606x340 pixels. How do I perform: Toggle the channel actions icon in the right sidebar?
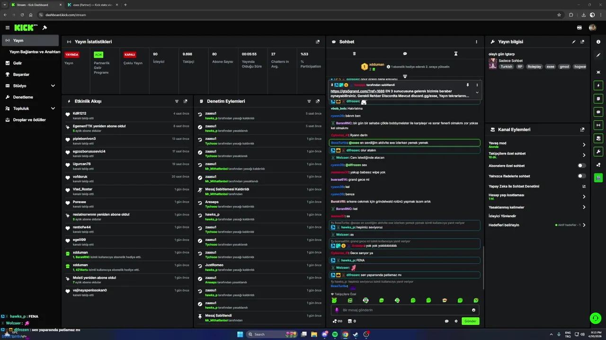[x=598, y=138]
